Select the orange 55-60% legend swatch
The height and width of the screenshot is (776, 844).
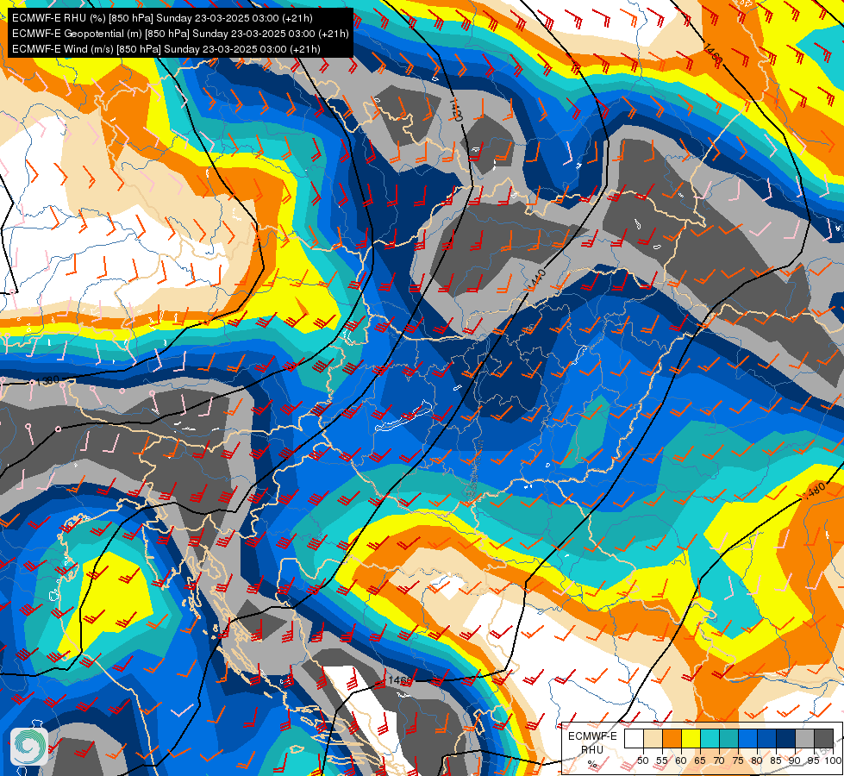click(672, 738)
